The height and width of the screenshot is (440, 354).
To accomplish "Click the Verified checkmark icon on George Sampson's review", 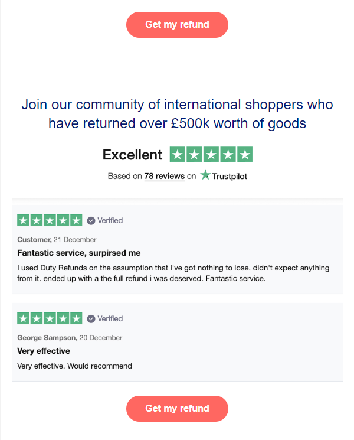I will pyautogui.click(x=91, y=319).
